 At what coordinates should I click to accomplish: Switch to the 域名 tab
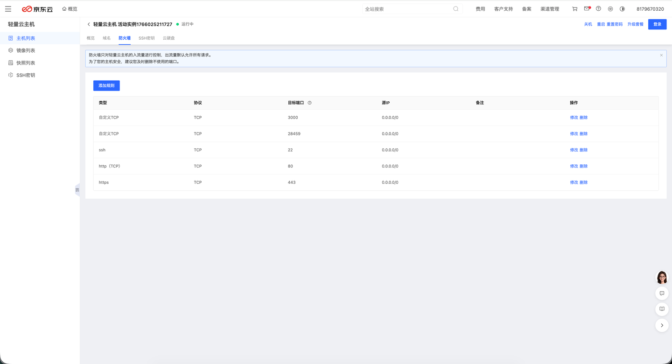tap(106, 38)
